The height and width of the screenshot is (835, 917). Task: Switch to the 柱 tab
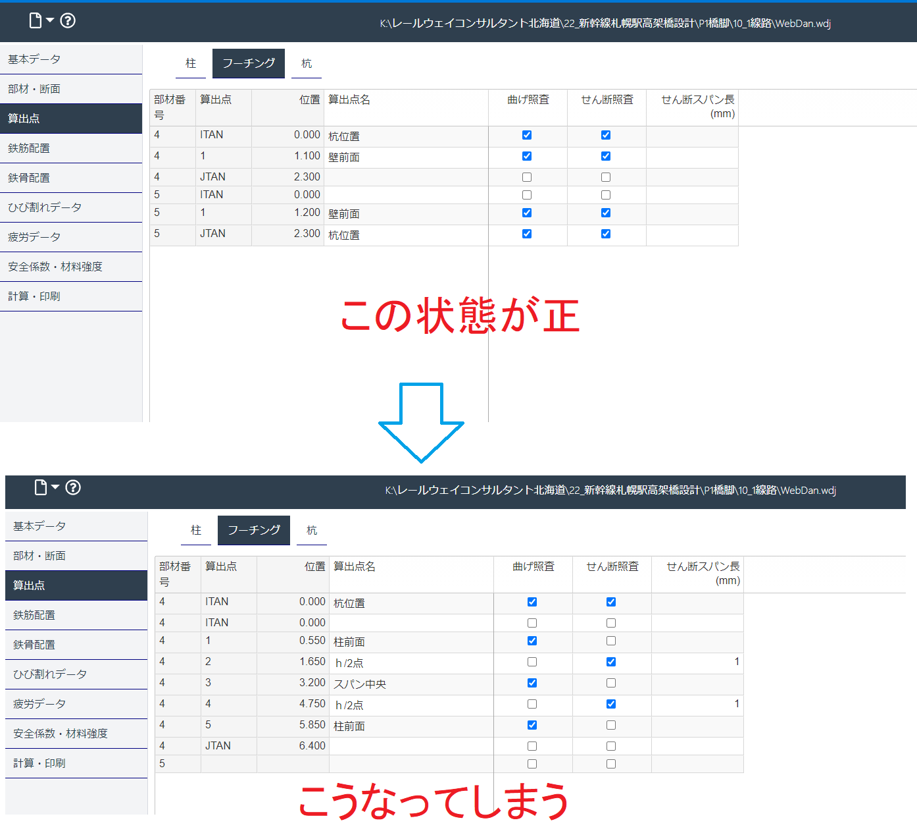coord(191,63)
